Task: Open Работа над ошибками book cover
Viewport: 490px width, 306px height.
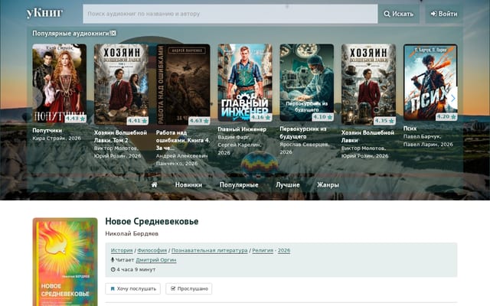Action: pos(183,84)
